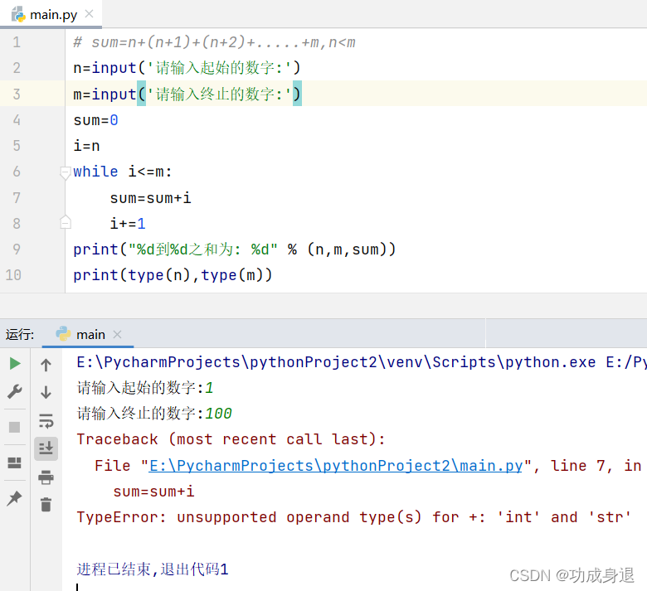The image size is (647, 591).
Task: Click the console input value 100
Action: point(219,414)
